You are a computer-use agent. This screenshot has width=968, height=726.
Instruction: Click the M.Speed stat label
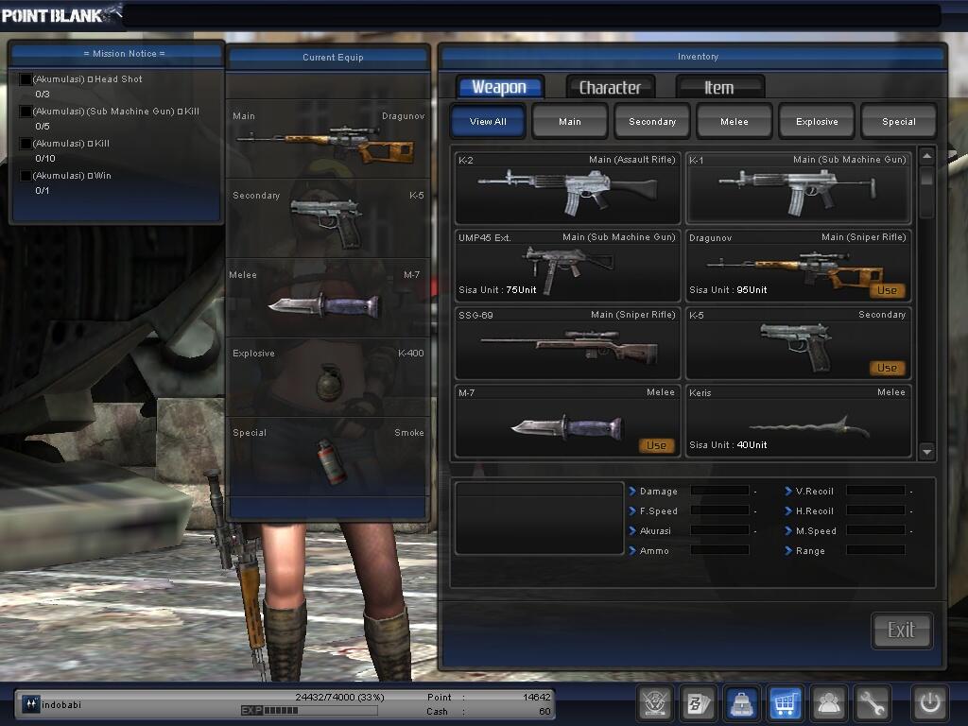816,531
